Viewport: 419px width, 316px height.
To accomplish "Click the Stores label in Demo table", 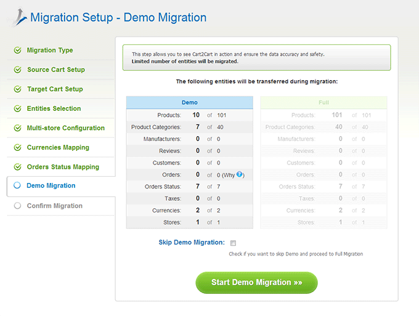I will click(172, 222).
